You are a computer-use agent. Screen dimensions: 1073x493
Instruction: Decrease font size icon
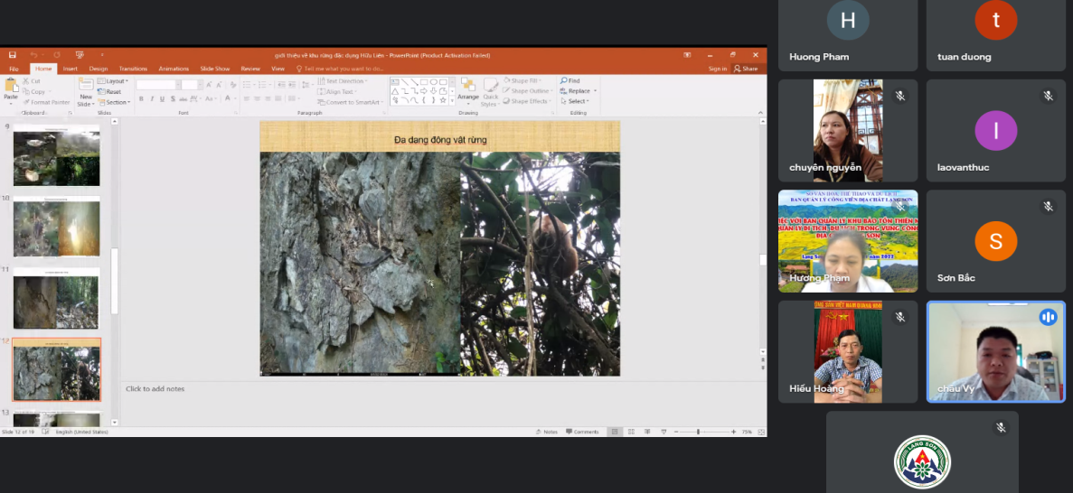click(x=219, y=85)
